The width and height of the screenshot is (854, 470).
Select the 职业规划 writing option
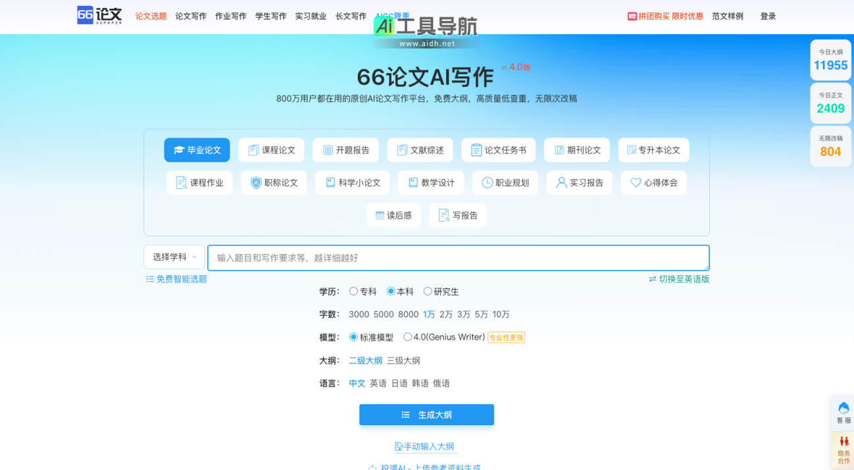pos(505,182)
